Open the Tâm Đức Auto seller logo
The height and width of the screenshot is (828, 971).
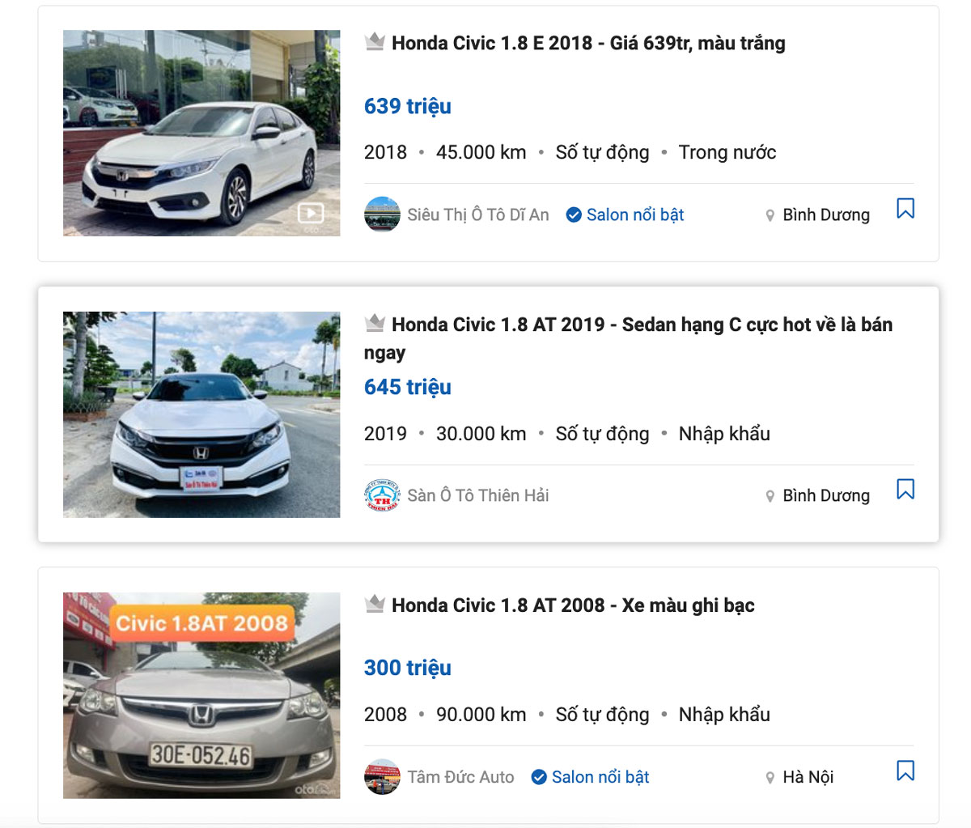pyautogui.click(x=381, y=776)
